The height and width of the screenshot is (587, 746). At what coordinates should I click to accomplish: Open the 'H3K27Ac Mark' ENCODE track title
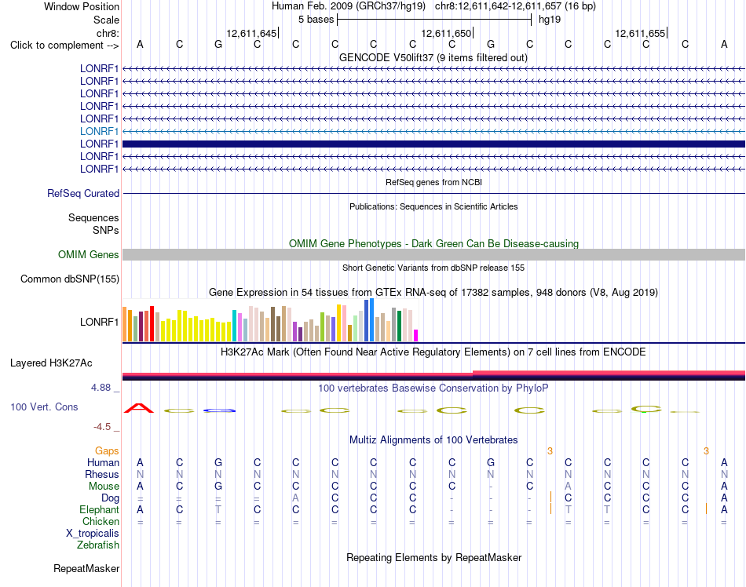pyautogui.click(x=433, y=352)
